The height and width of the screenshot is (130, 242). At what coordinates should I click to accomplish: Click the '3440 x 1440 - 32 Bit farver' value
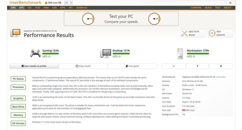tap(195, 85)
